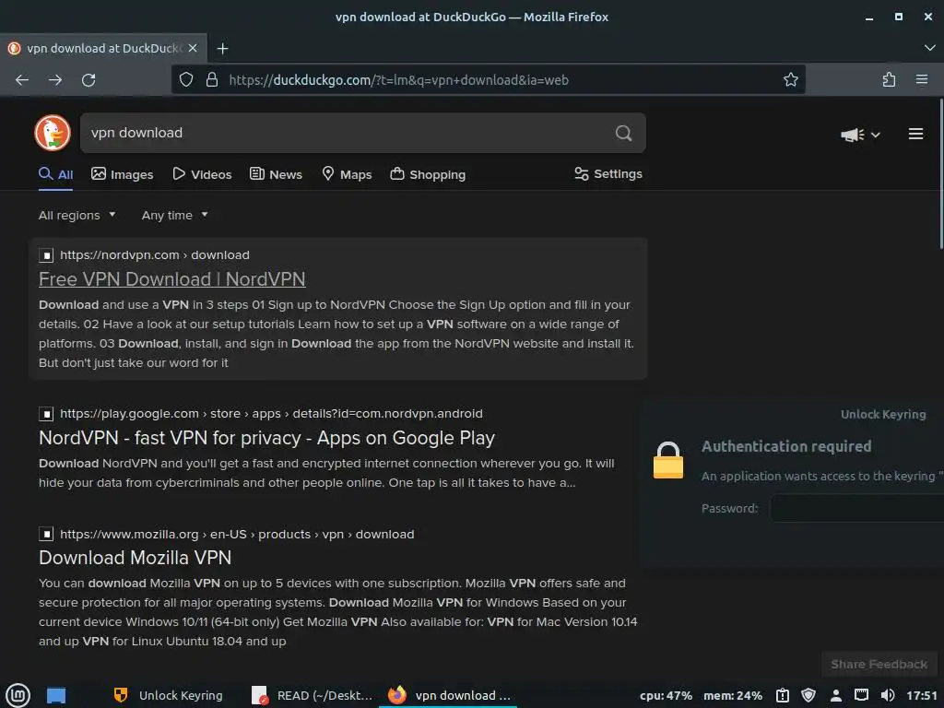Open the user account tray icon
Viewport: 944px width, 708px height.
[835, 695]
